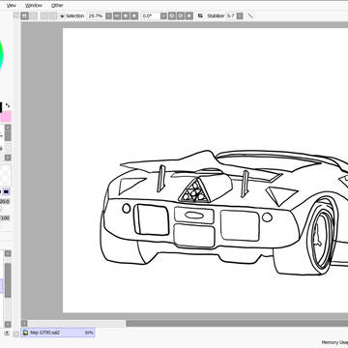Select the black foreground color swatch

(1, 107)
